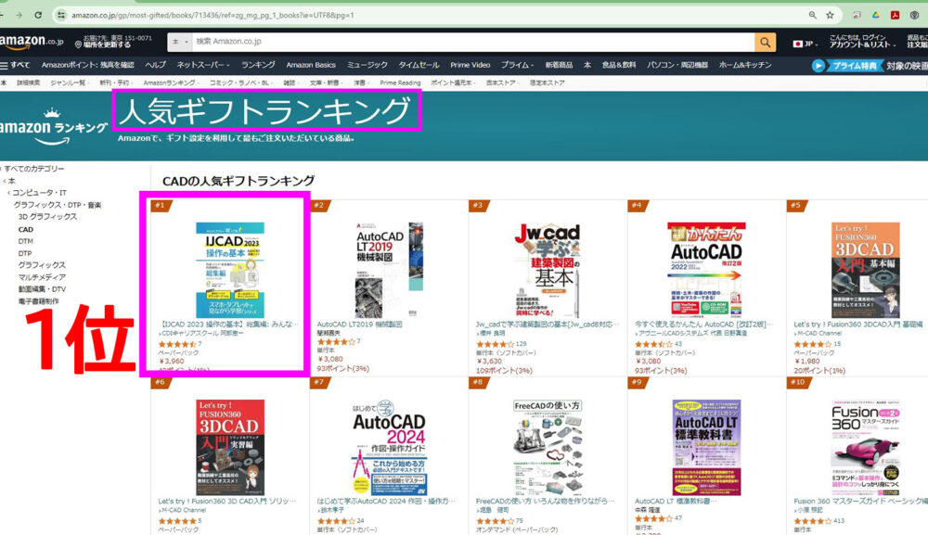
Task: Open site information icon in address bar
Action: point(60,16)
